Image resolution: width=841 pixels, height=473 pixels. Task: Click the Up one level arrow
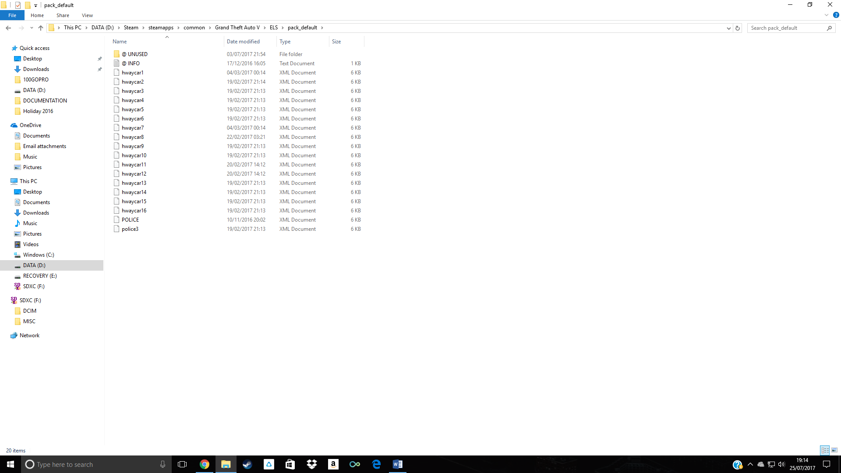coord(41,28)
